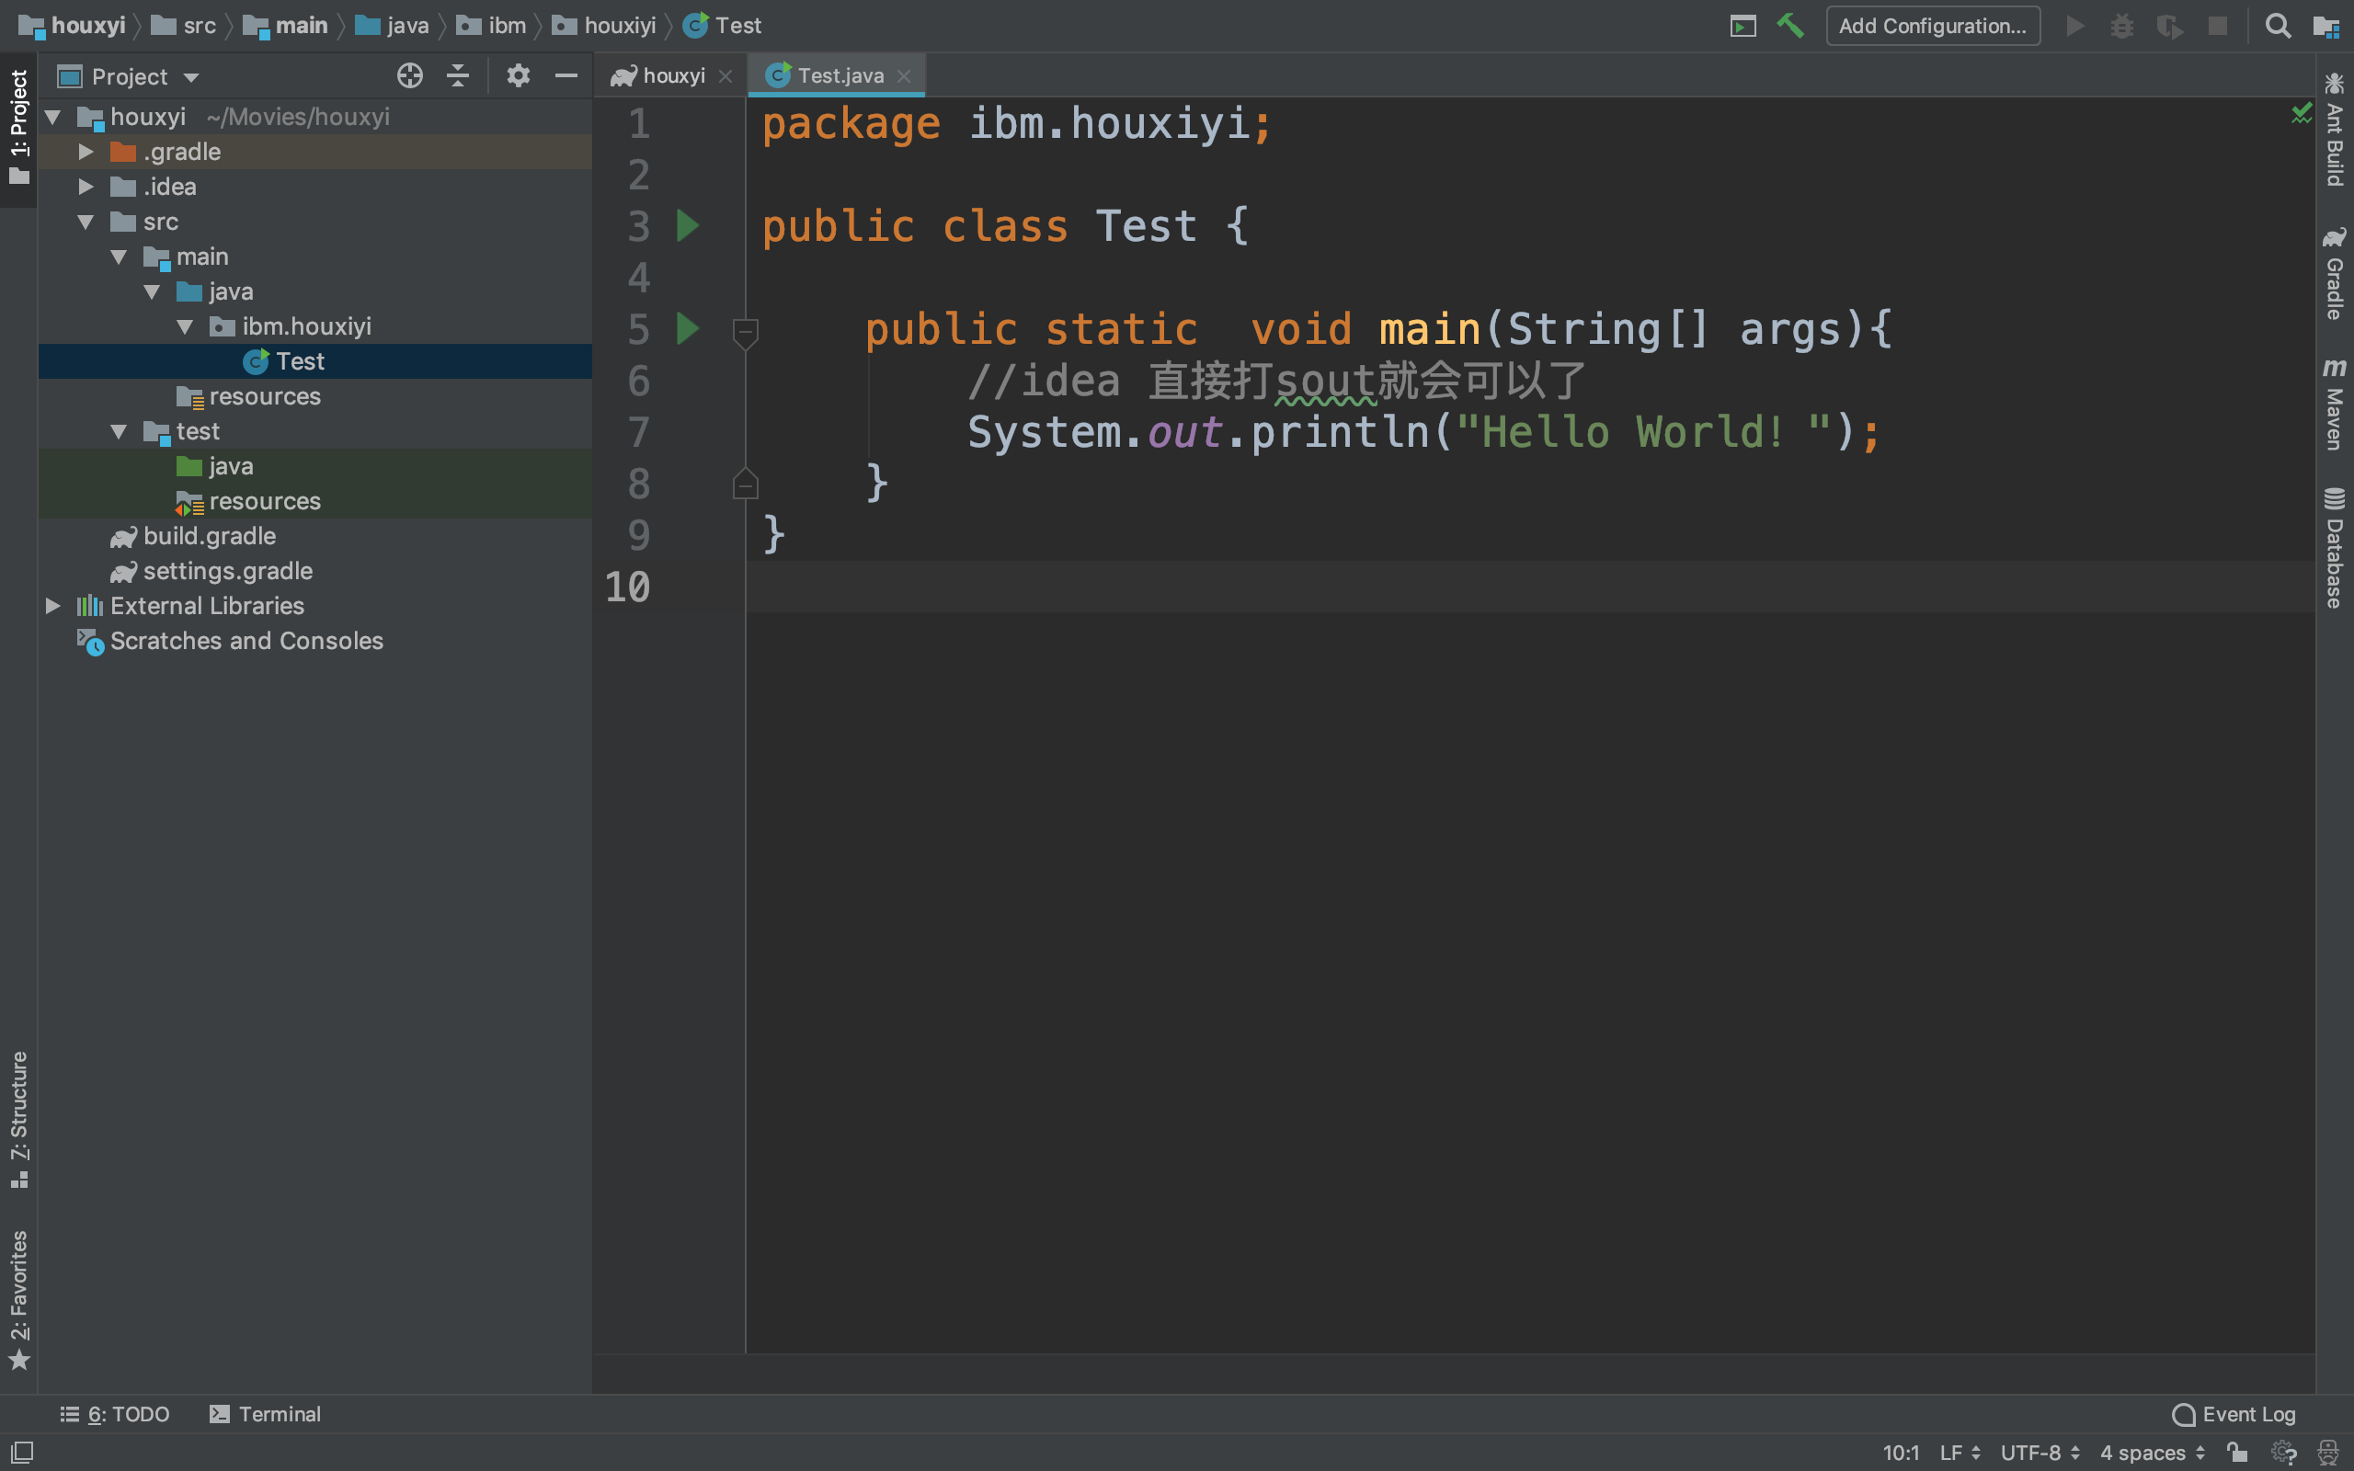
Task: Toggle the tool window quick access button
Action: click(x=21, y=1452)
